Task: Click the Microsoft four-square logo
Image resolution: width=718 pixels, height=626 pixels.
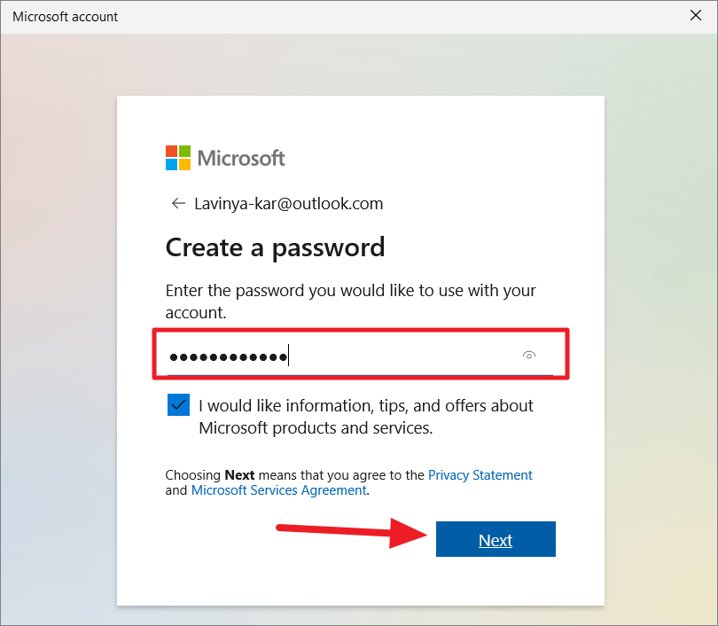Action: click(178, 158)
